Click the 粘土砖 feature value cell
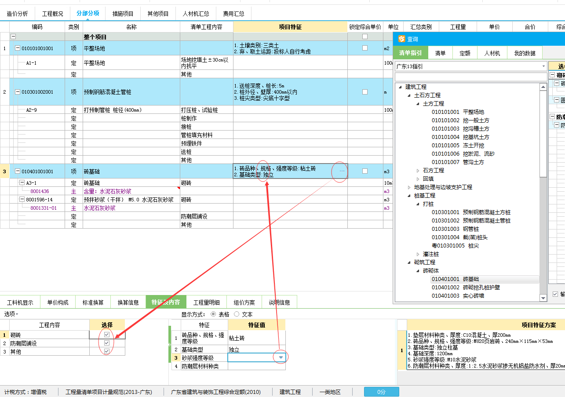 pos(256,338)
